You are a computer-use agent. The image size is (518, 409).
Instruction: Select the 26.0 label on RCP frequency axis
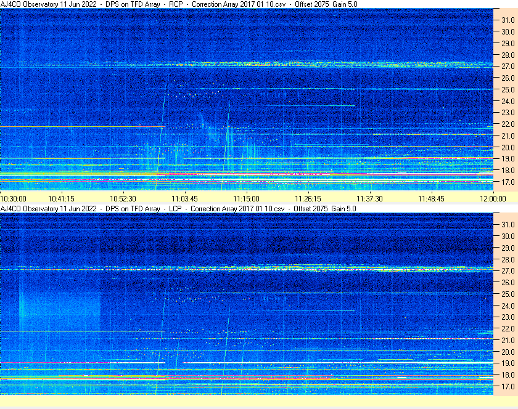pyautogui.click(x=508, y=78)
